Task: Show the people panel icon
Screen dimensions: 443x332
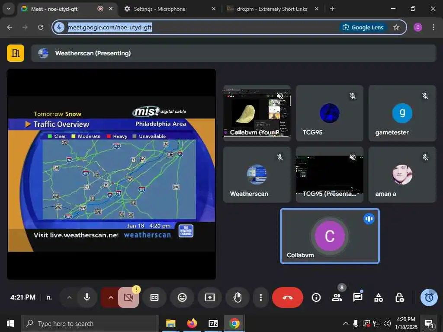Action: [337, 297]
